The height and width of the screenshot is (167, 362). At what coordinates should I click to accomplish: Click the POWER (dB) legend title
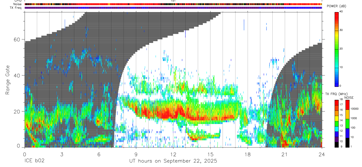click(337, 6)
